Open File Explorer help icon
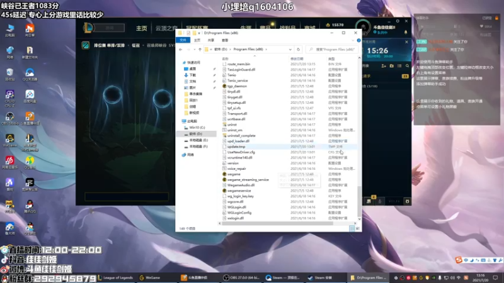This screenshot has height=283, width=504. [358, 40]
